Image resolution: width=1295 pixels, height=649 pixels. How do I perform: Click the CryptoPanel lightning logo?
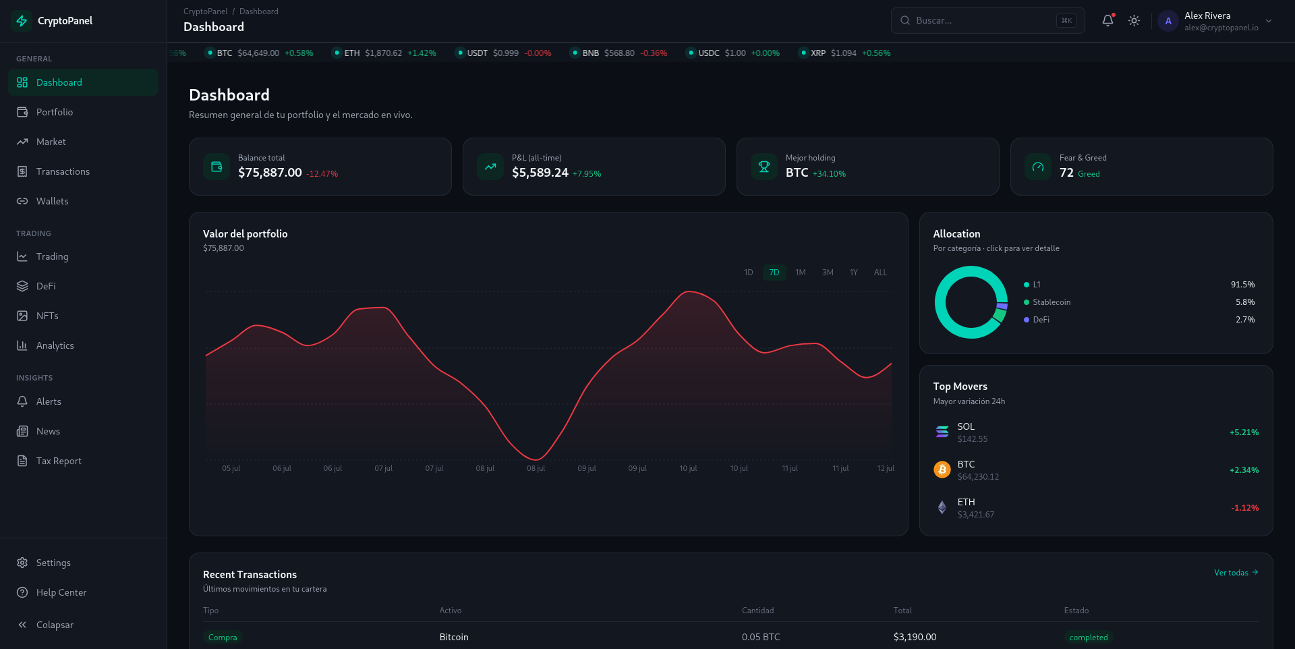[22, 21]
